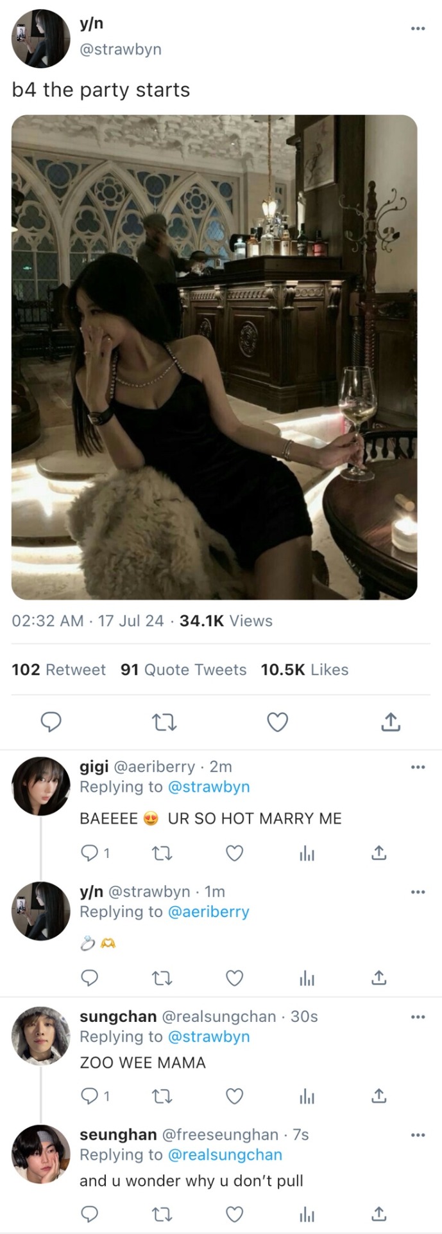
Task: Open the 102 Retweet list
Action: coord(58,670)
